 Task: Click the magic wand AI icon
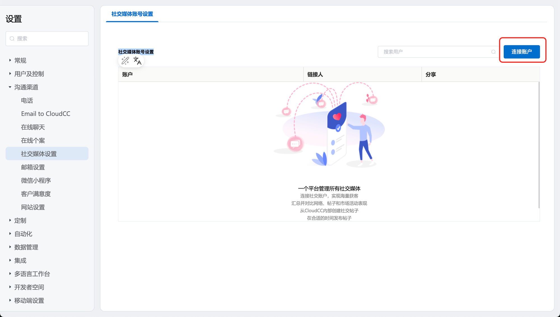click(x=125, y=61)
